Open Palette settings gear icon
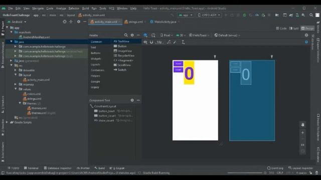The height and width of the screenshot is (180, 321). [132, 35]
